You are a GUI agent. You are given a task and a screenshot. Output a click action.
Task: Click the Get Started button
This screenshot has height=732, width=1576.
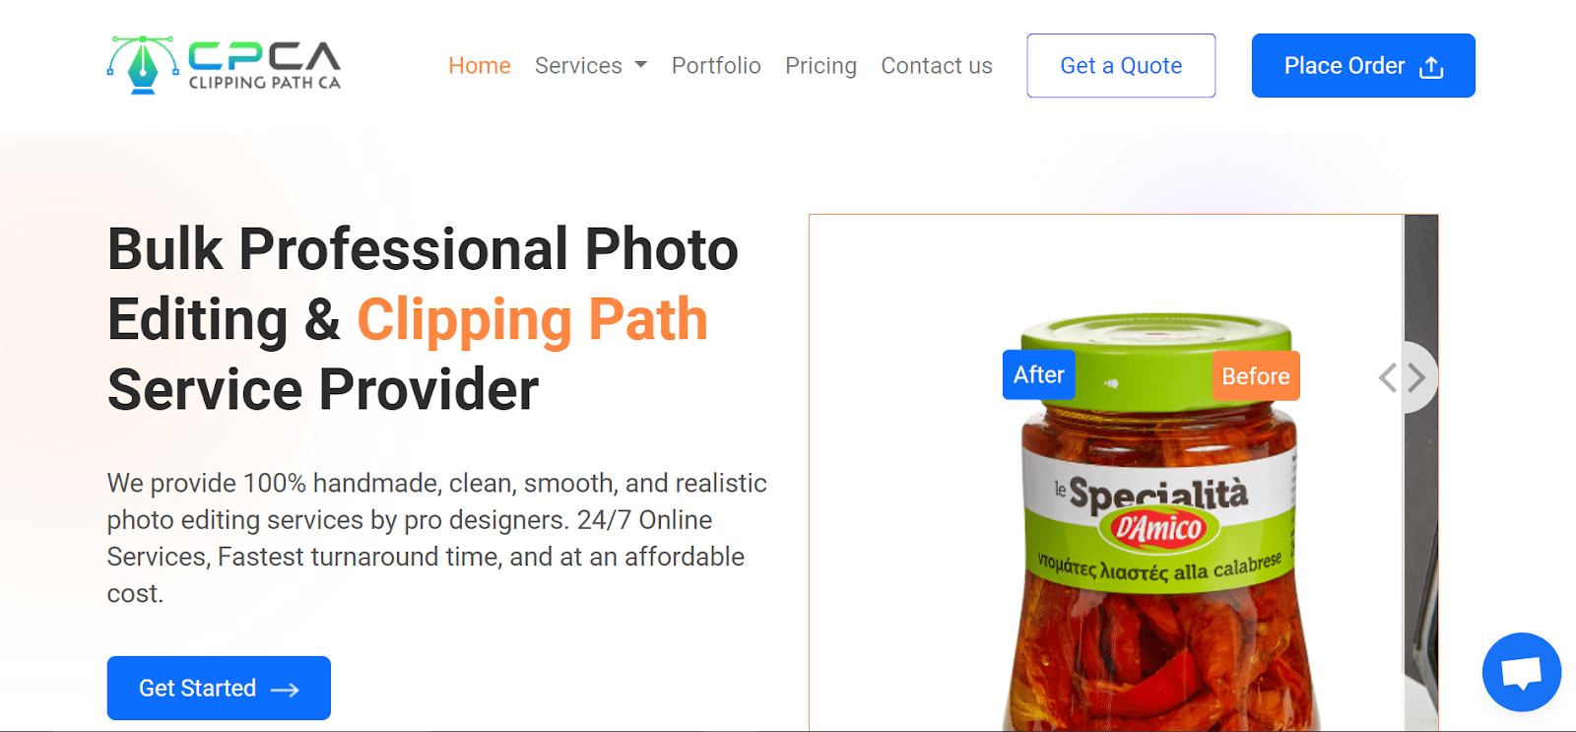(219, 688)
